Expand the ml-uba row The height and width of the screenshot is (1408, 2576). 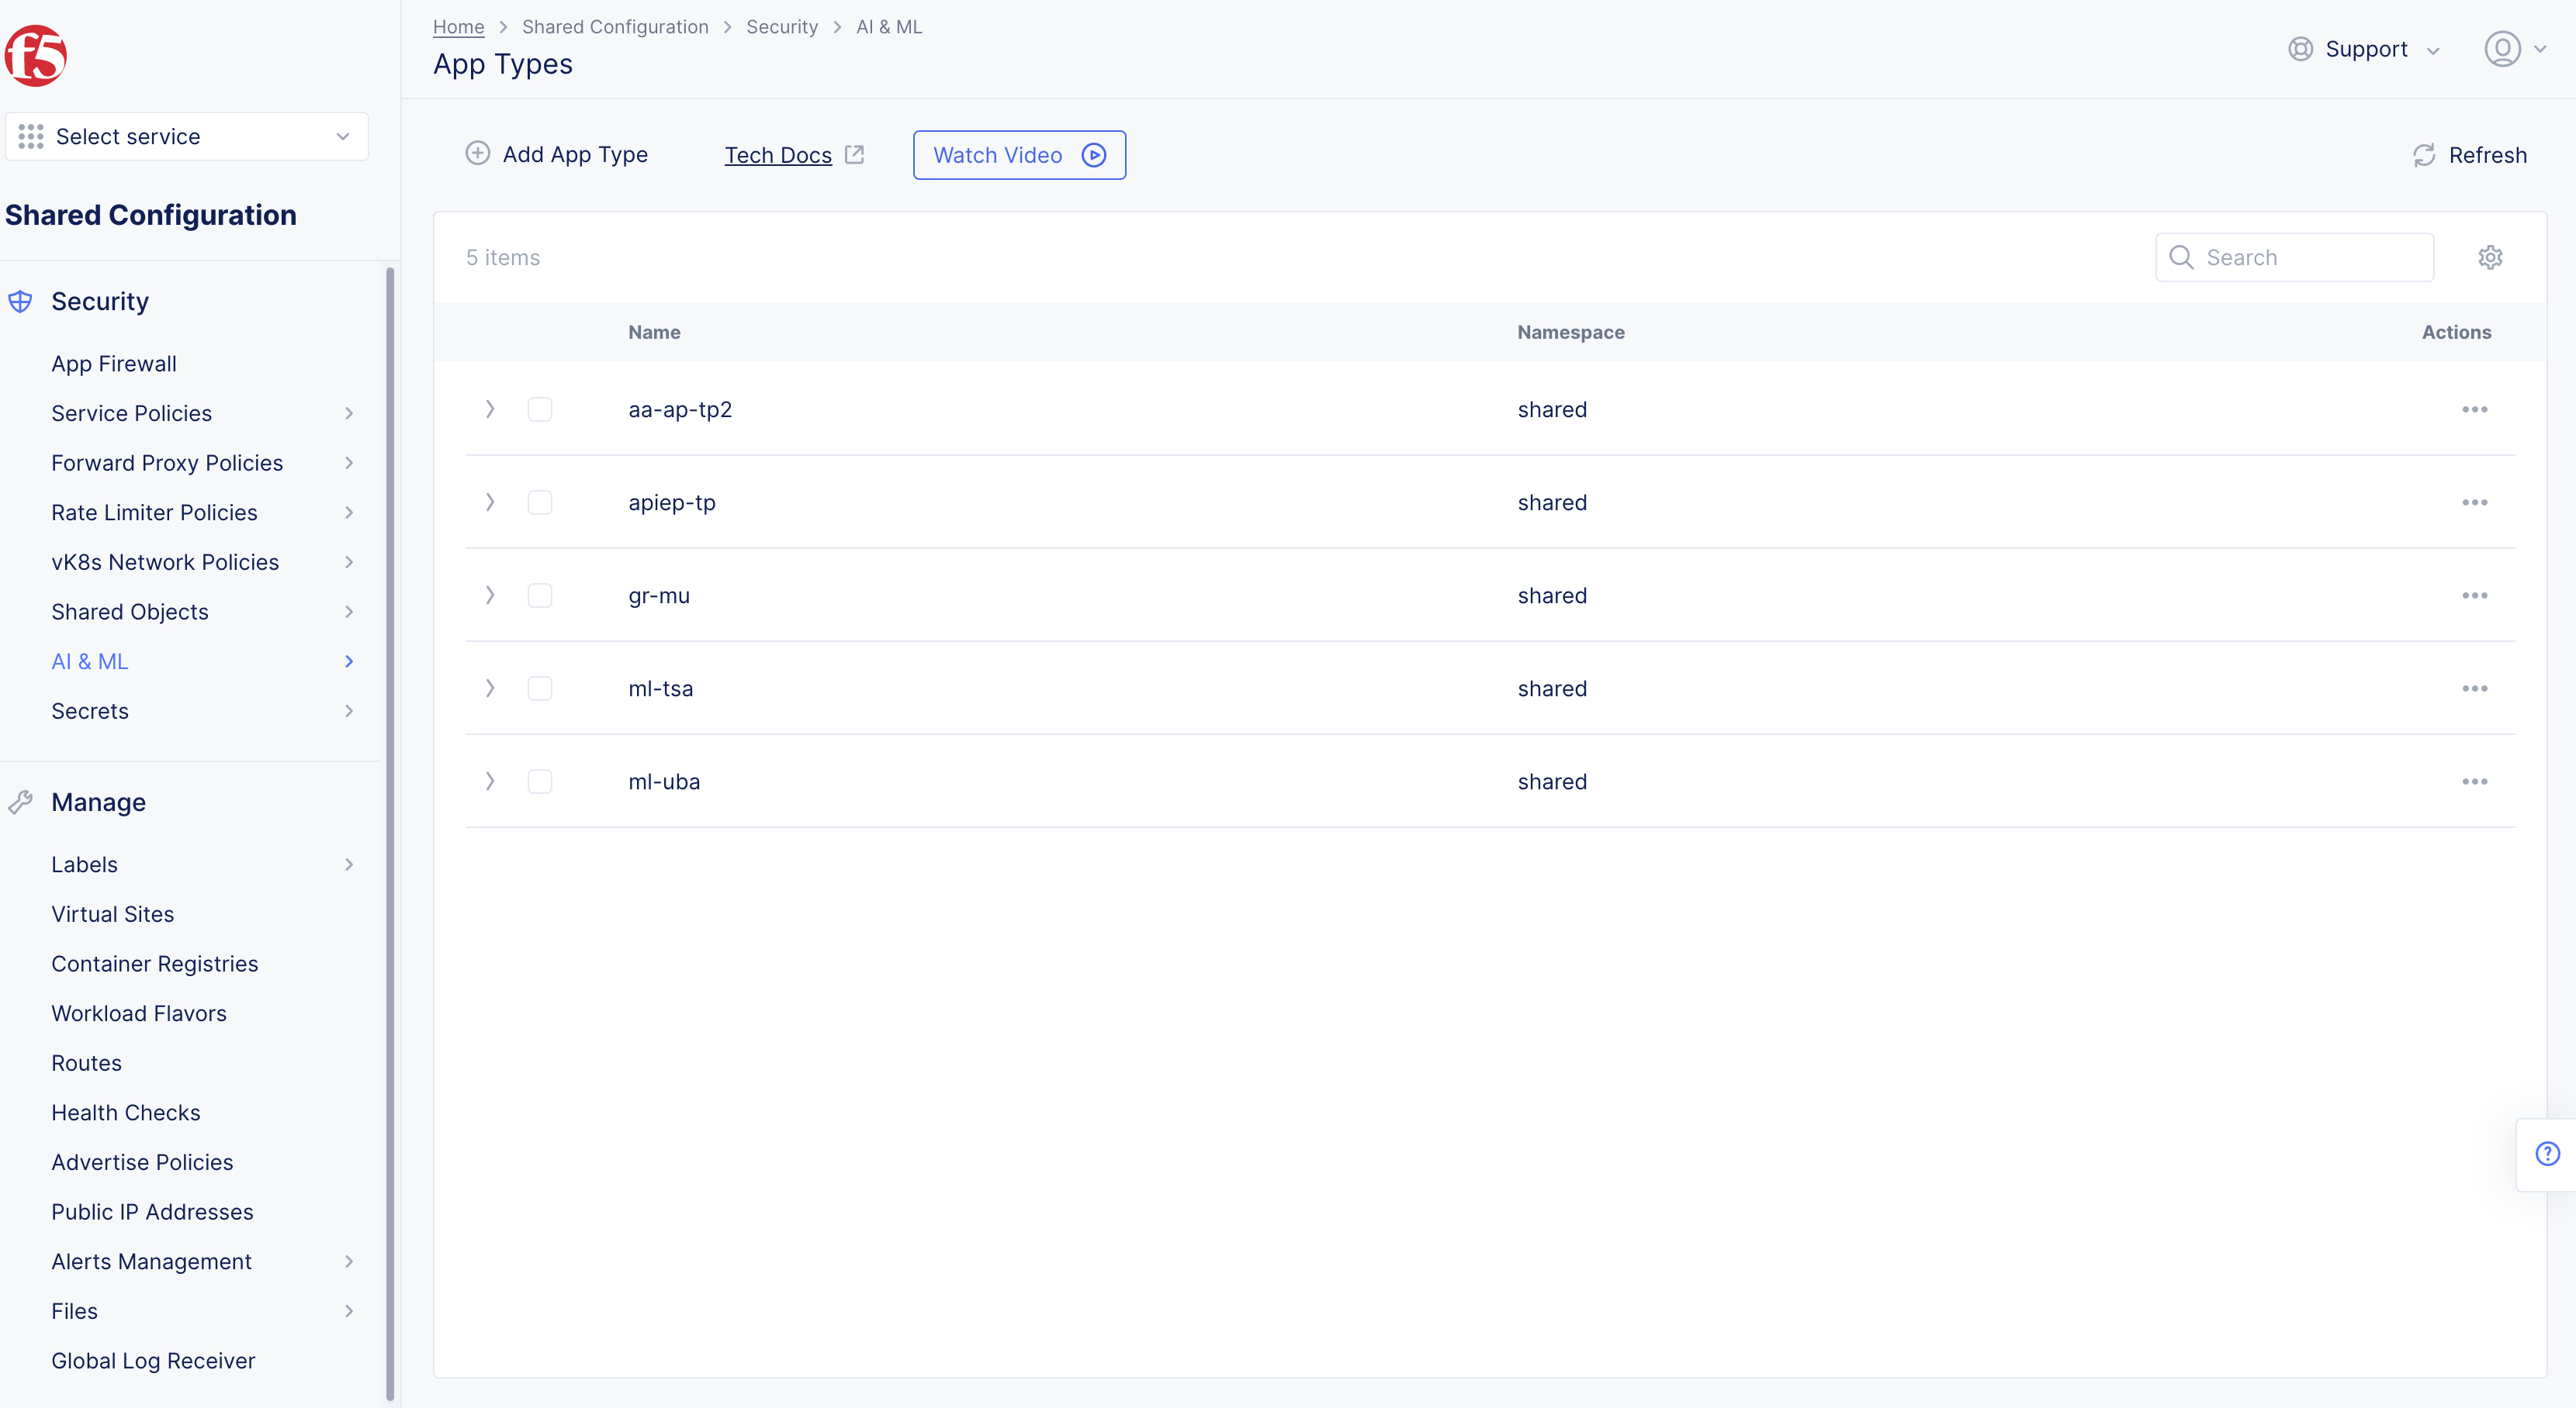(489, 781)
